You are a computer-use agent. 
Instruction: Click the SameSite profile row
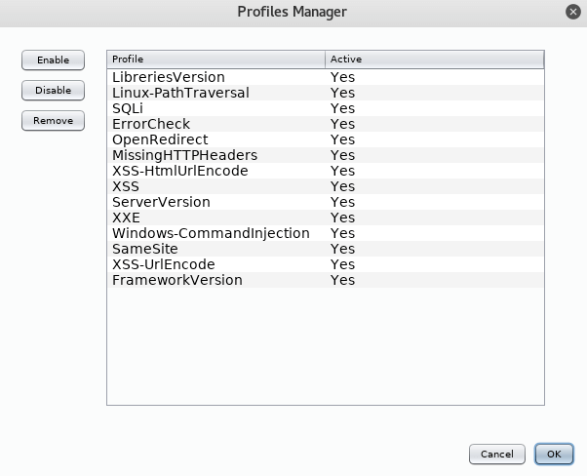pyautogui.click(x=144, y=249)
